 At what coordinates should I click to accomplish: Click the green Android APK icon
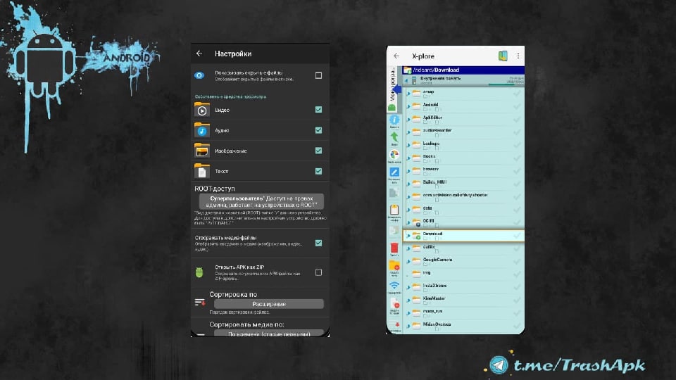[199, 272]
